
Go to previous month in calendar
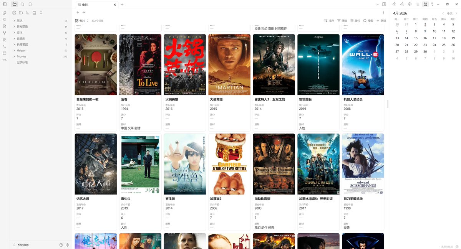443,13
